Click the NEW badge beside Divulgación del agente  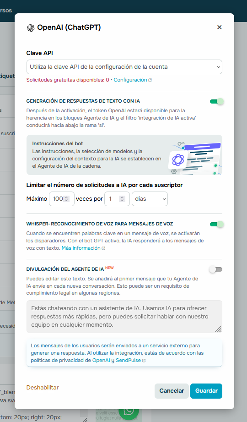tap(109, 268)
